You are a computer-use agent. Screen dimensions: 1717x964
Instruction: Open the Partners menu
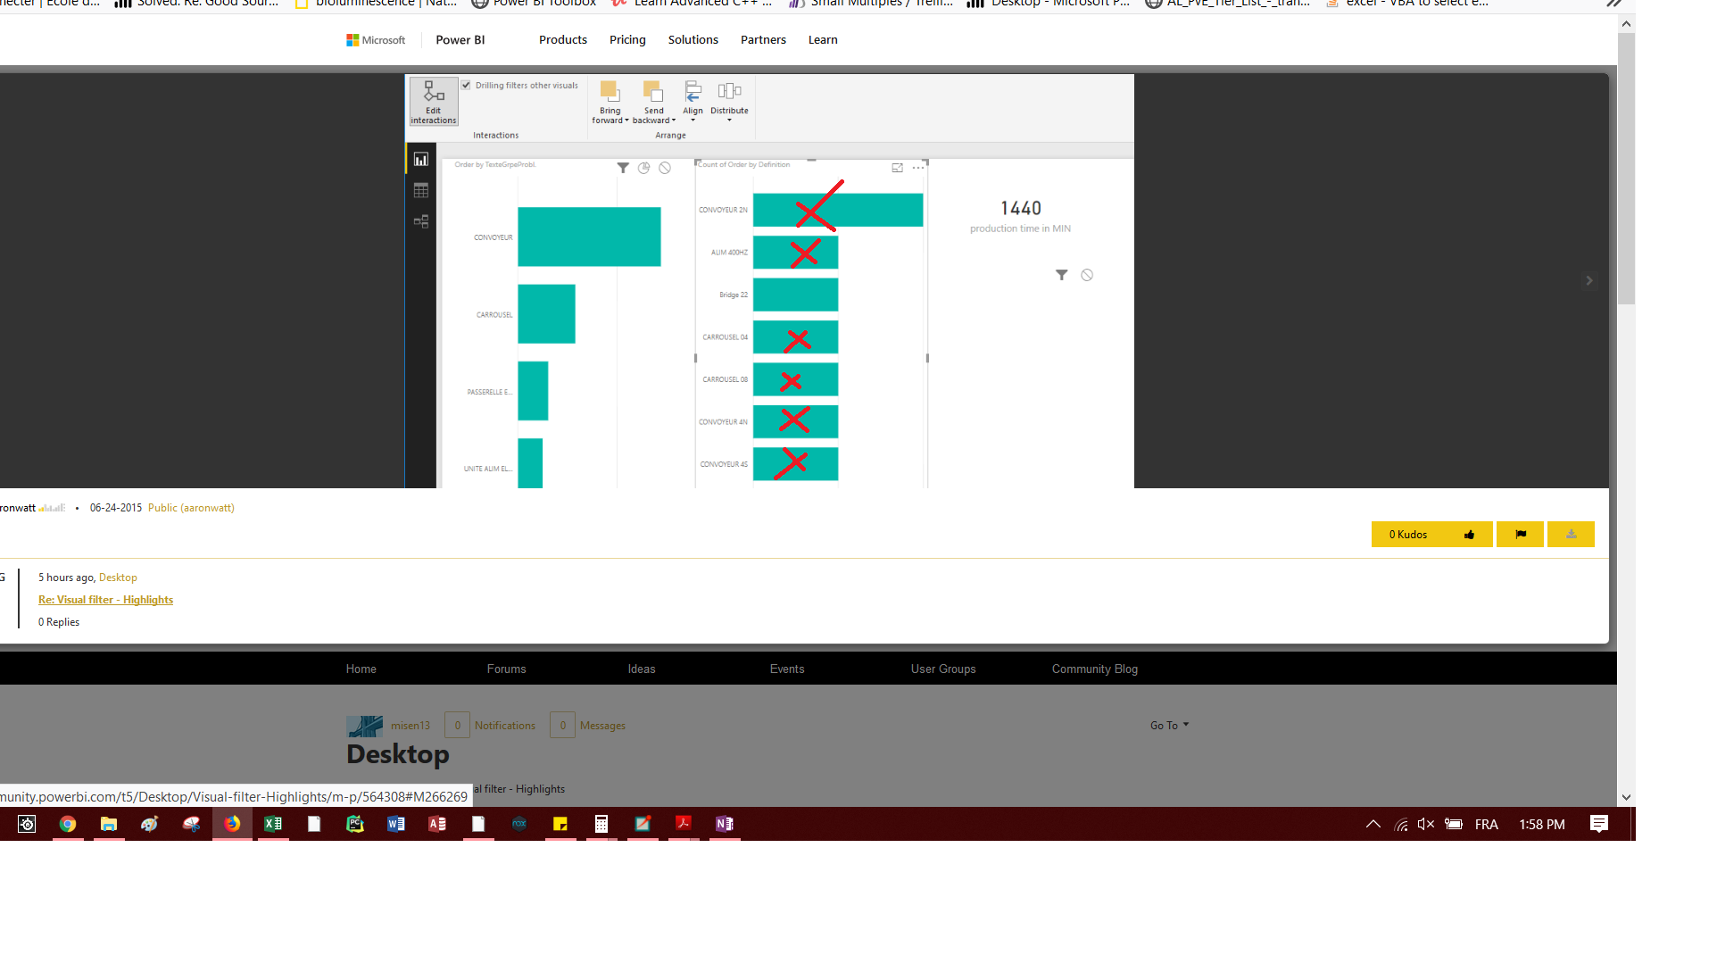click(763, 40)
